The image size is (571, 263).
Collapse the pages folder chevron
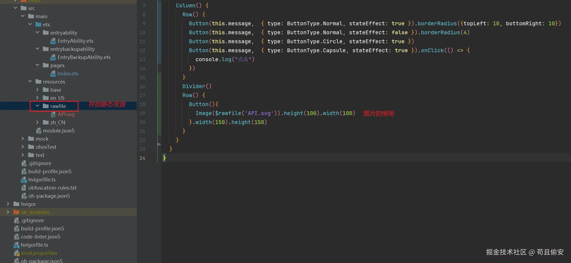pyautogui.click(x=37, y=65)
